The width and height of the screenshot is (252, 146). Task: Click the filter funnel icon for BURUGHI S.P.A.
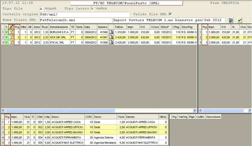[11, 32]
